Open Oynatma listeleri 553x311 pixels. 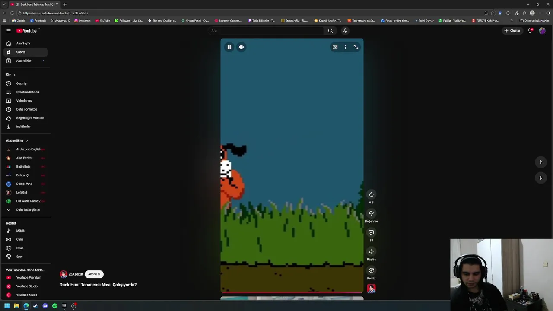[x=25, y=92]
